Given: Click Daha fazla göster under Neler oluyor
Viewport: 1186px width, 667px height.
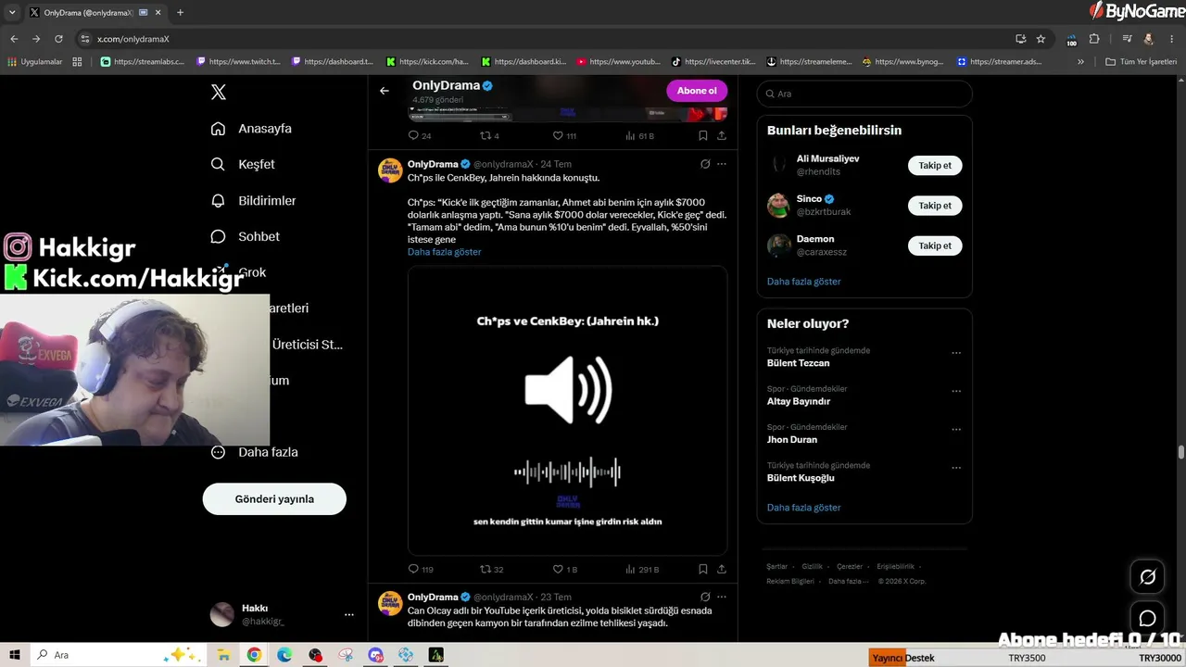Looking at the screenshot, I should coord(803,508).
